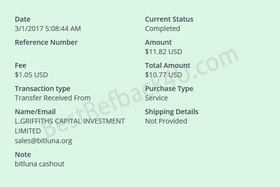
Task: Select the $10.77 USD total amount
Action: (163, 75)
